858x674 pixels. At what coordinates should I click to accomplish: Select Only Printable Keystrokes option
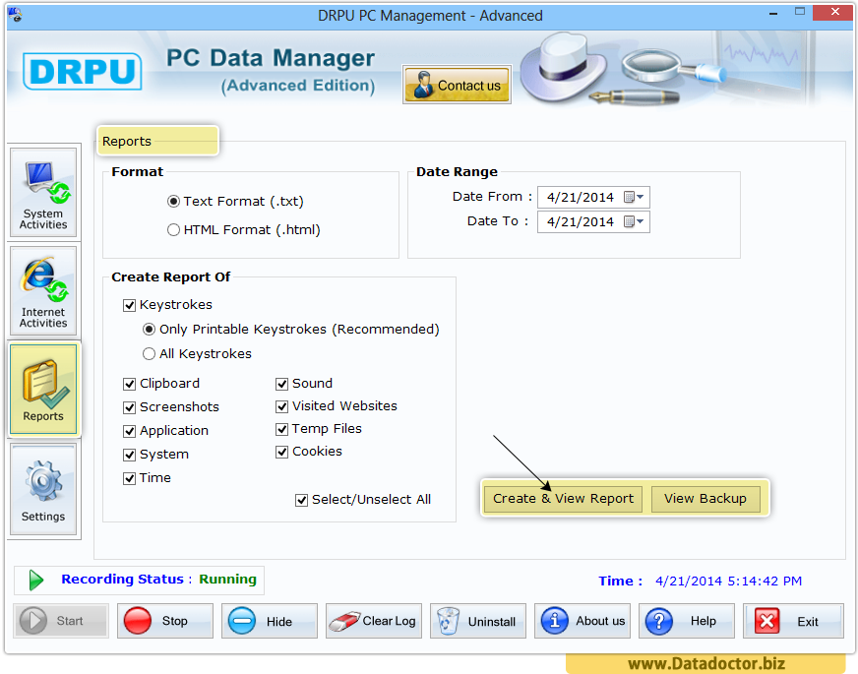coord(149,330)
